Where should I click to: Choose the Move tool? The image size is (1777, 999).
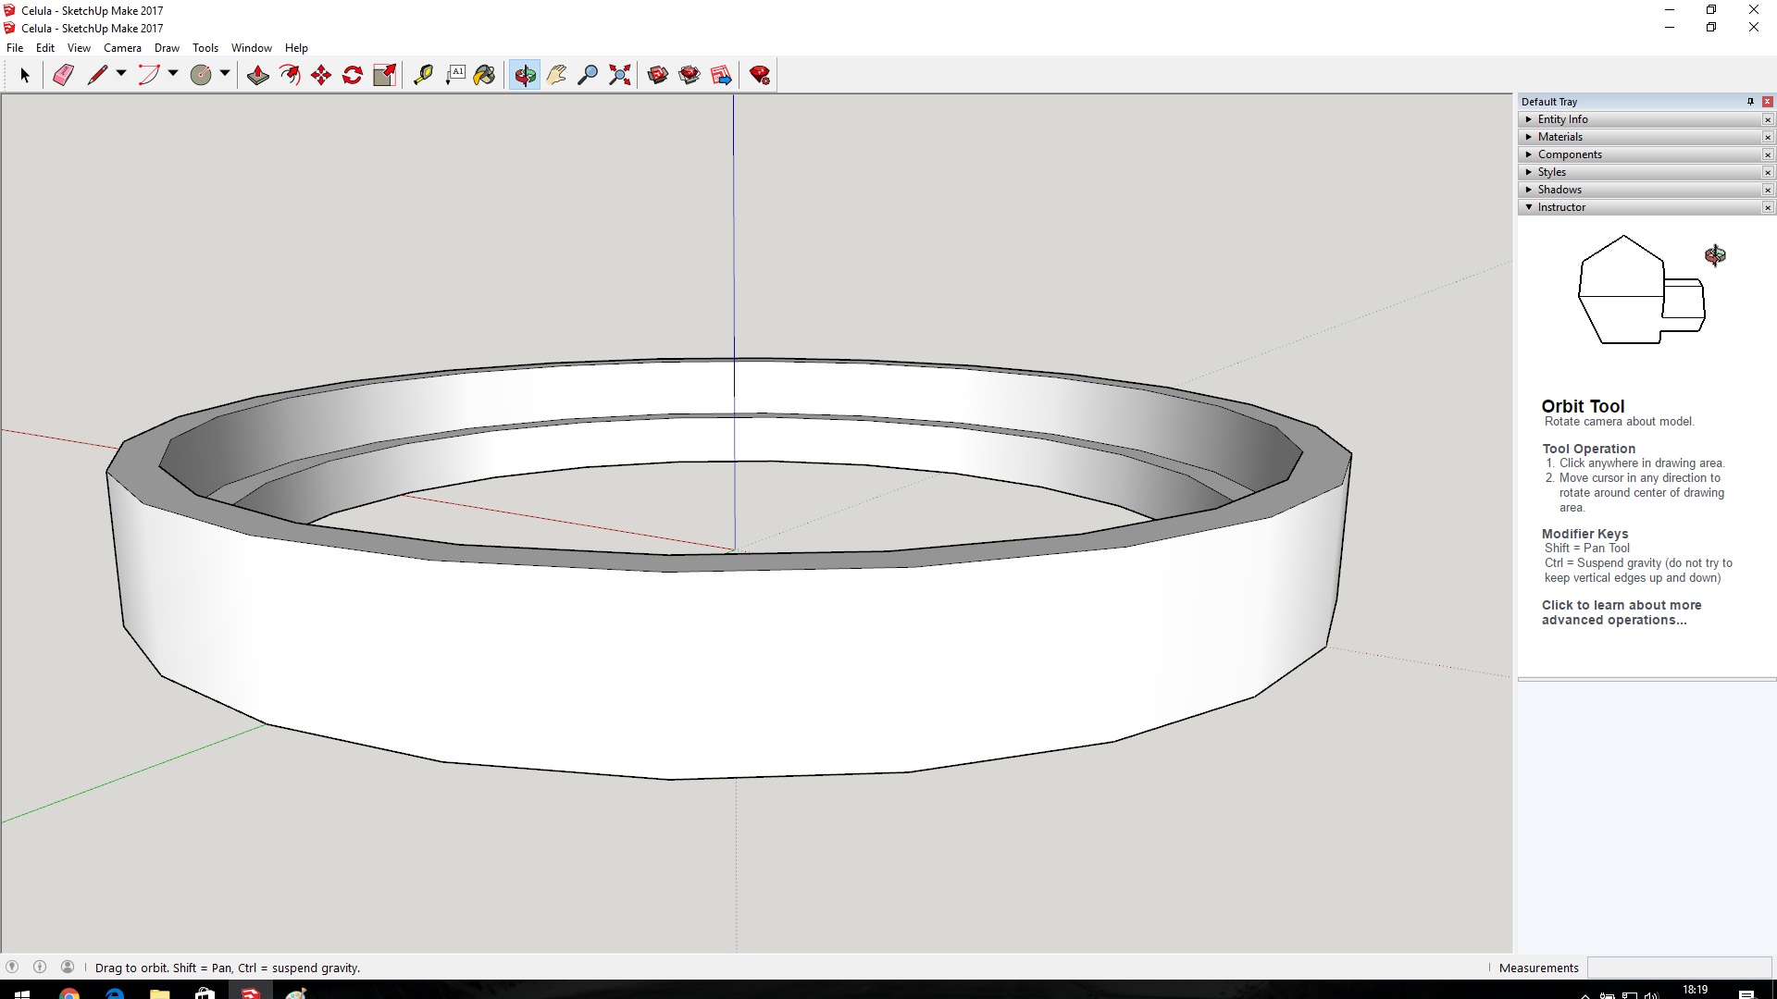click(x=321, y=75)
